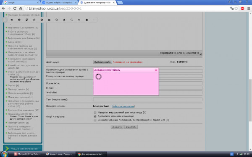252x157 pixels.
Task: Click the red M extension icon
Action: [x=242, y=8]
